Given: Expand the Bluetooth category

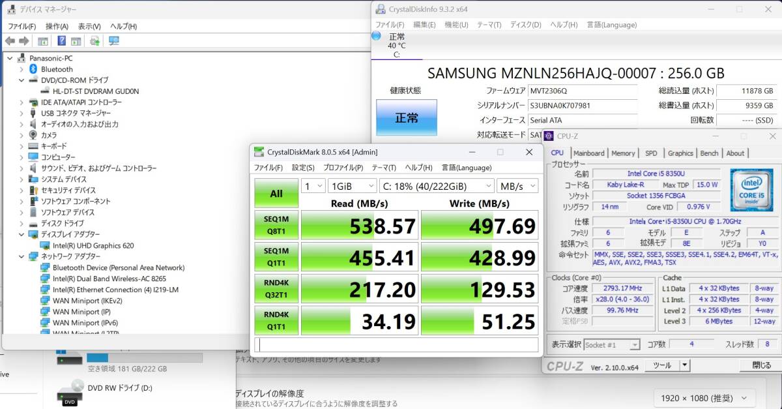Looking at the screenshot, I should click(x=22, y=69).
